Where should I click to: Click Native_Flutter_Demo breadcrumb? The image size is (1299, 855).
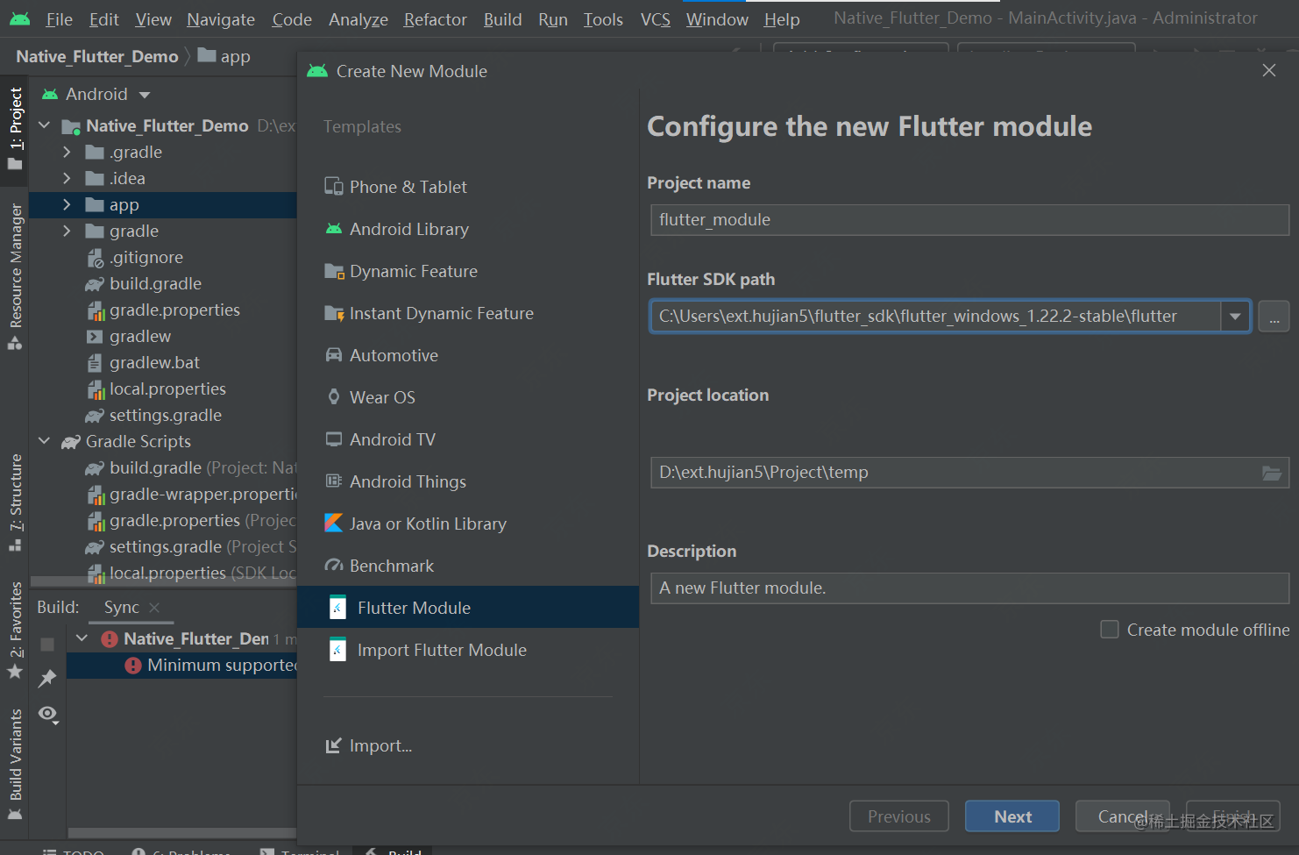[x=97, y=56]
